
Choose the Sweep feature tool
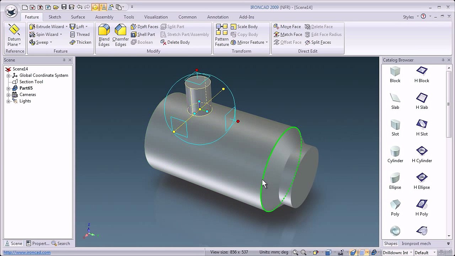39,42
